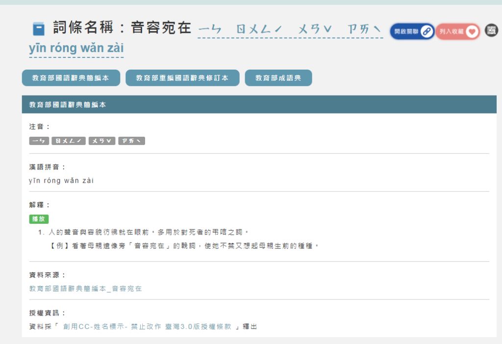Click the ㄖㄨㄥˊ zhuyin badge

[69, 141]
